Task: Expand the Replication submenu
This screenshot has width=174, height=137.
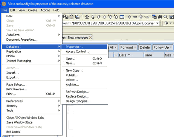Action: coord(59,51)
